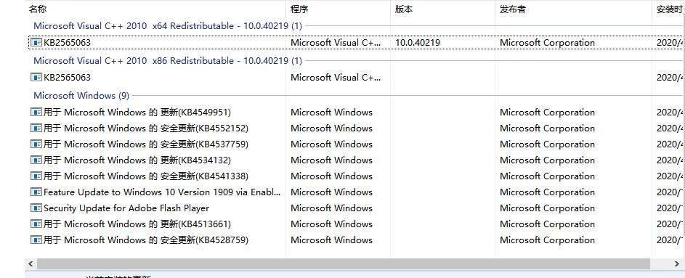Sort by the 安装时 column header
Image resolution: width=685 pixels, height=278 pixels.
pos(669,9)
